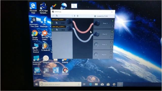
Task: Click the greyed wrench icon in MIDIHub toolbar
Action: click(x=53, y=16)
